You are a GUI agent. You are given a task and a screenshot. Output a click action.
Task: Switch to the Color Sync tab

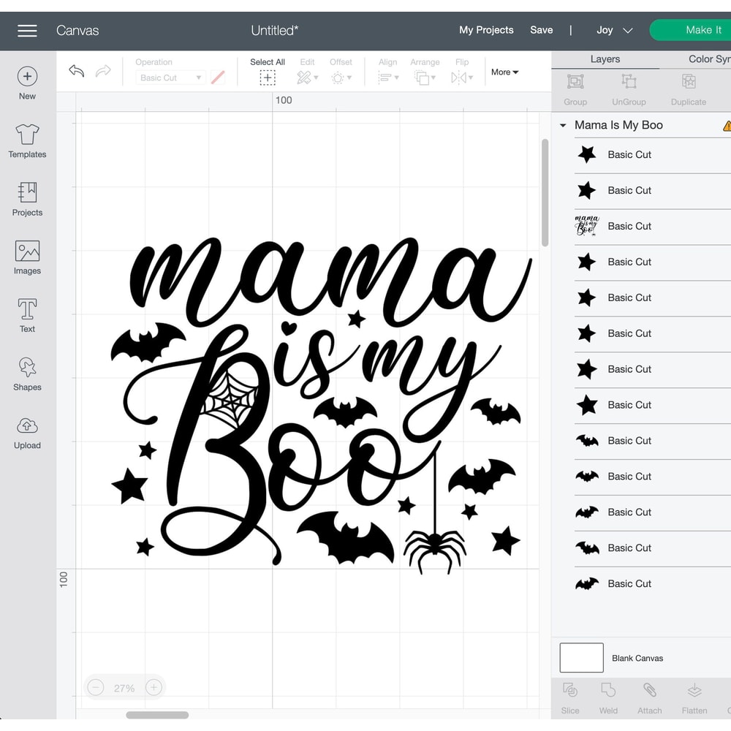coord(708,58)
